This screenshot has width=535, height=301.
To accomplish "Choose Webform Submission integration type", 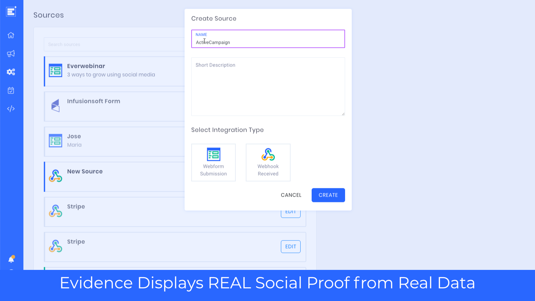I will 213,163.
